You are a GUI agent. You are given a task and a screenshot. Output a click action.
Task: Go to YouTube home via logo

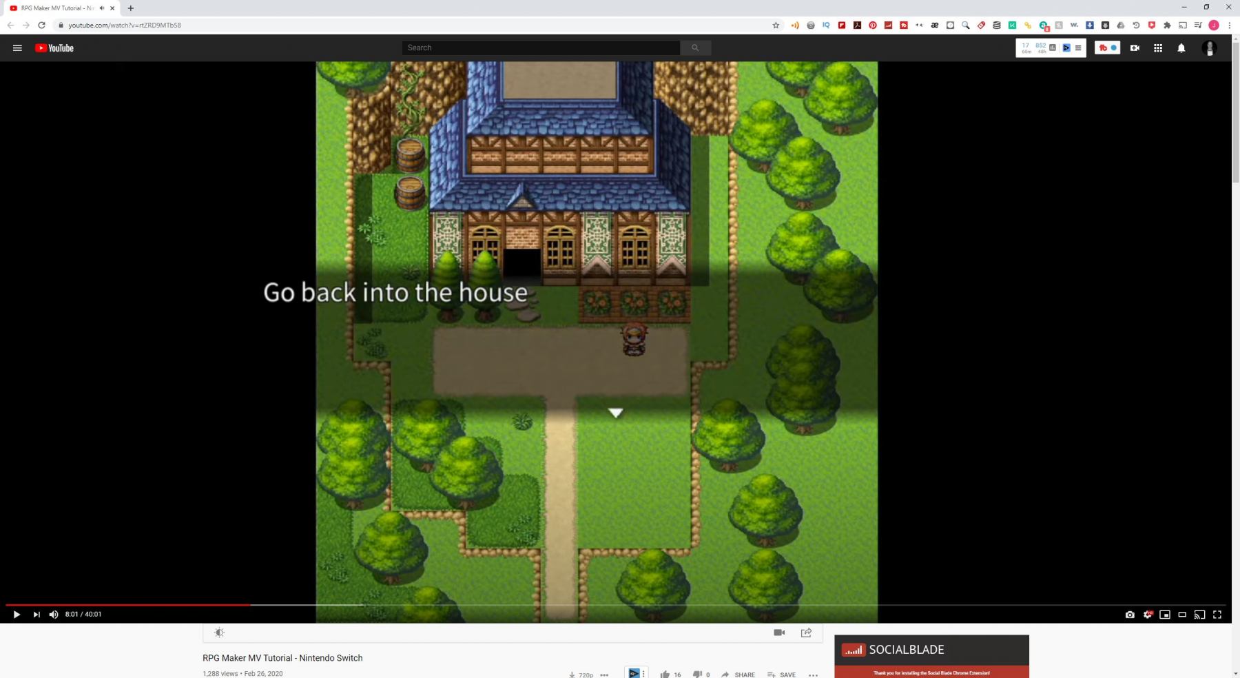point(54,48)
